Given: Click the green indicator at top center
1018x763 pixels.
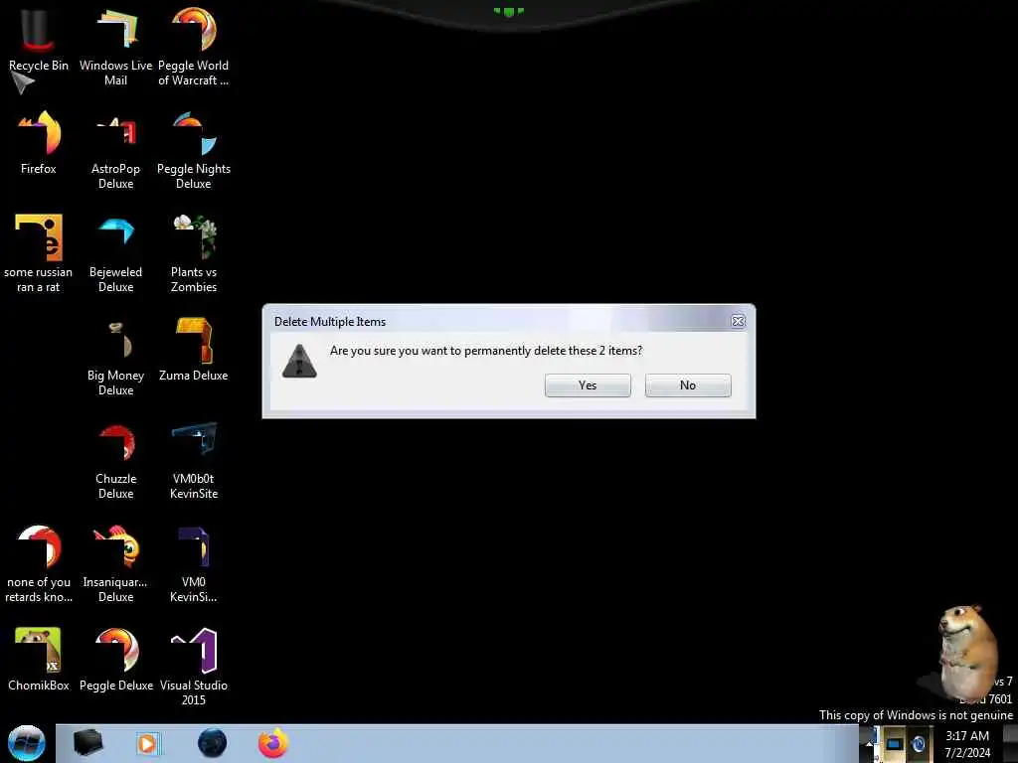Looking at the screenshot, I should pyautogui.click(x=508, y=12).
